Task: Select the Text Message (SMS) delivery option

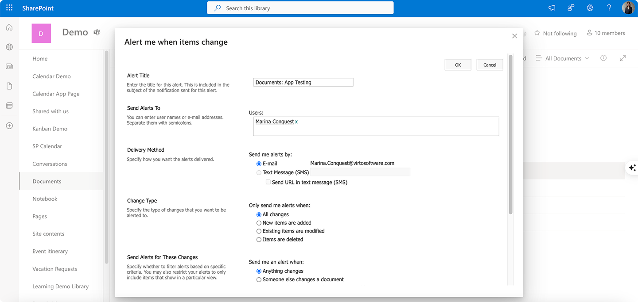Action: coord(259,172)
